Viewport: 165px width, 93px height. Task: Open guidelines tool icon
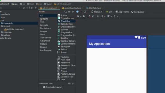pos(114,16)
